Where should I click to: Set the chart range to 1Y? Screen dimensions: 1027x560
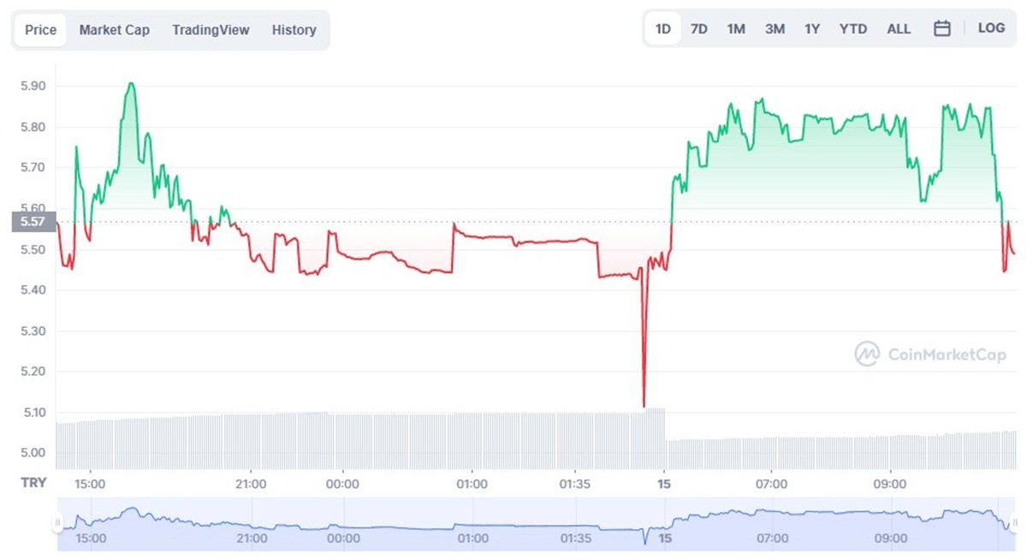tap(812, 29)
